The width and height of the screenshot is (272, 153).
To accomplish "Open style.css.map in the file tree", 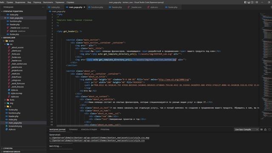I will [17, 93].
